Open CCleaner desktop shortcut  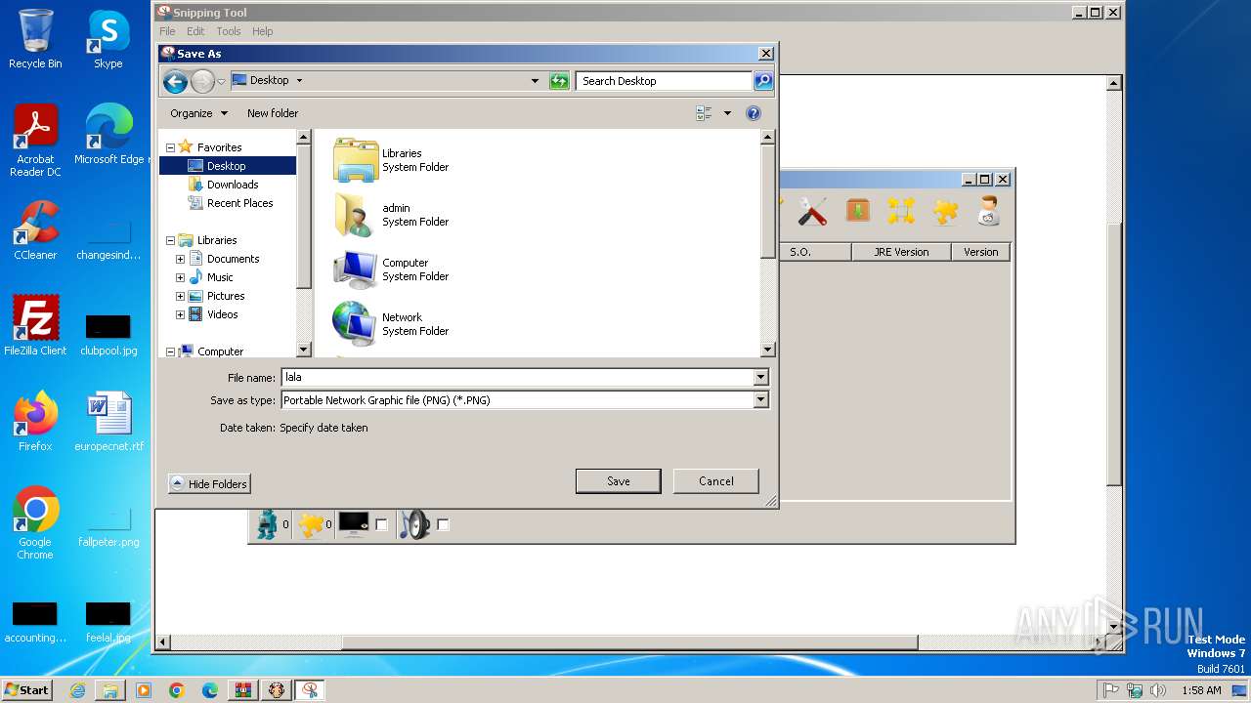pos(35,230)
